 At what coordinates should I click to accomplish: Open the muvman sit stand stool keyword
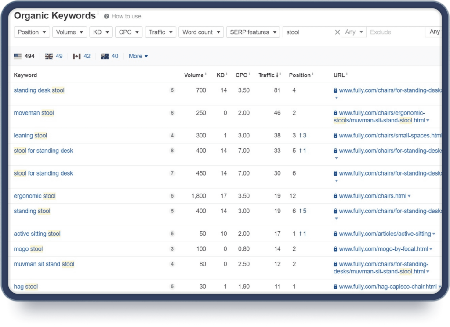[x=44, y=264]
